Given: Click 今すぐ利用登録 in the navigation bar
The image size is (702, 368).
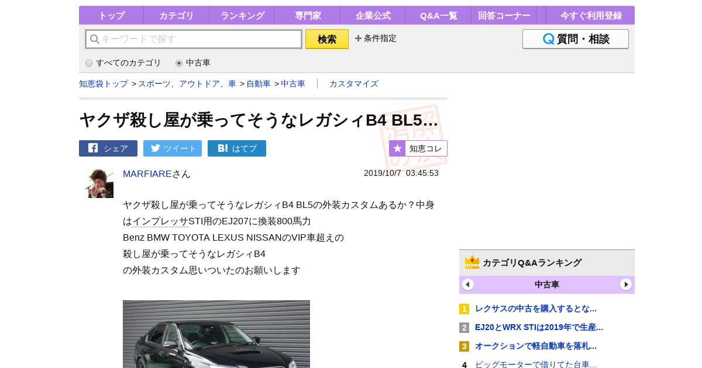Looking at the screenshot, I should (x=591, y=15).
